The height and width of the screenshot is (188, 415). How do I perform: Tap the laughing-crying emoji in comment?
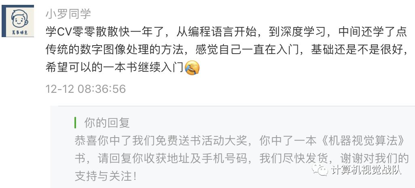[x=192, y=68]
